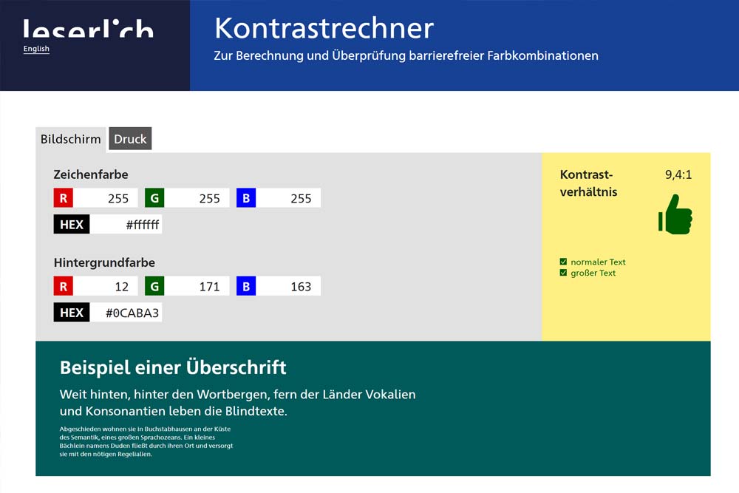This screenshot has height=493, width=739.
Task: Click Zeichenfarbe hex field #ffffff
Action: 126,225
